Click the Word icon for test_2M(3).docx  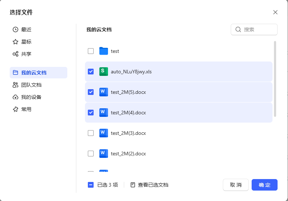104,133
